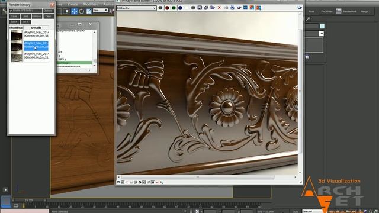Image resolution: width=379 pixels, height=213 pixels.
Task: Select third render history thumbnail
Action: [x=17, y=57]
